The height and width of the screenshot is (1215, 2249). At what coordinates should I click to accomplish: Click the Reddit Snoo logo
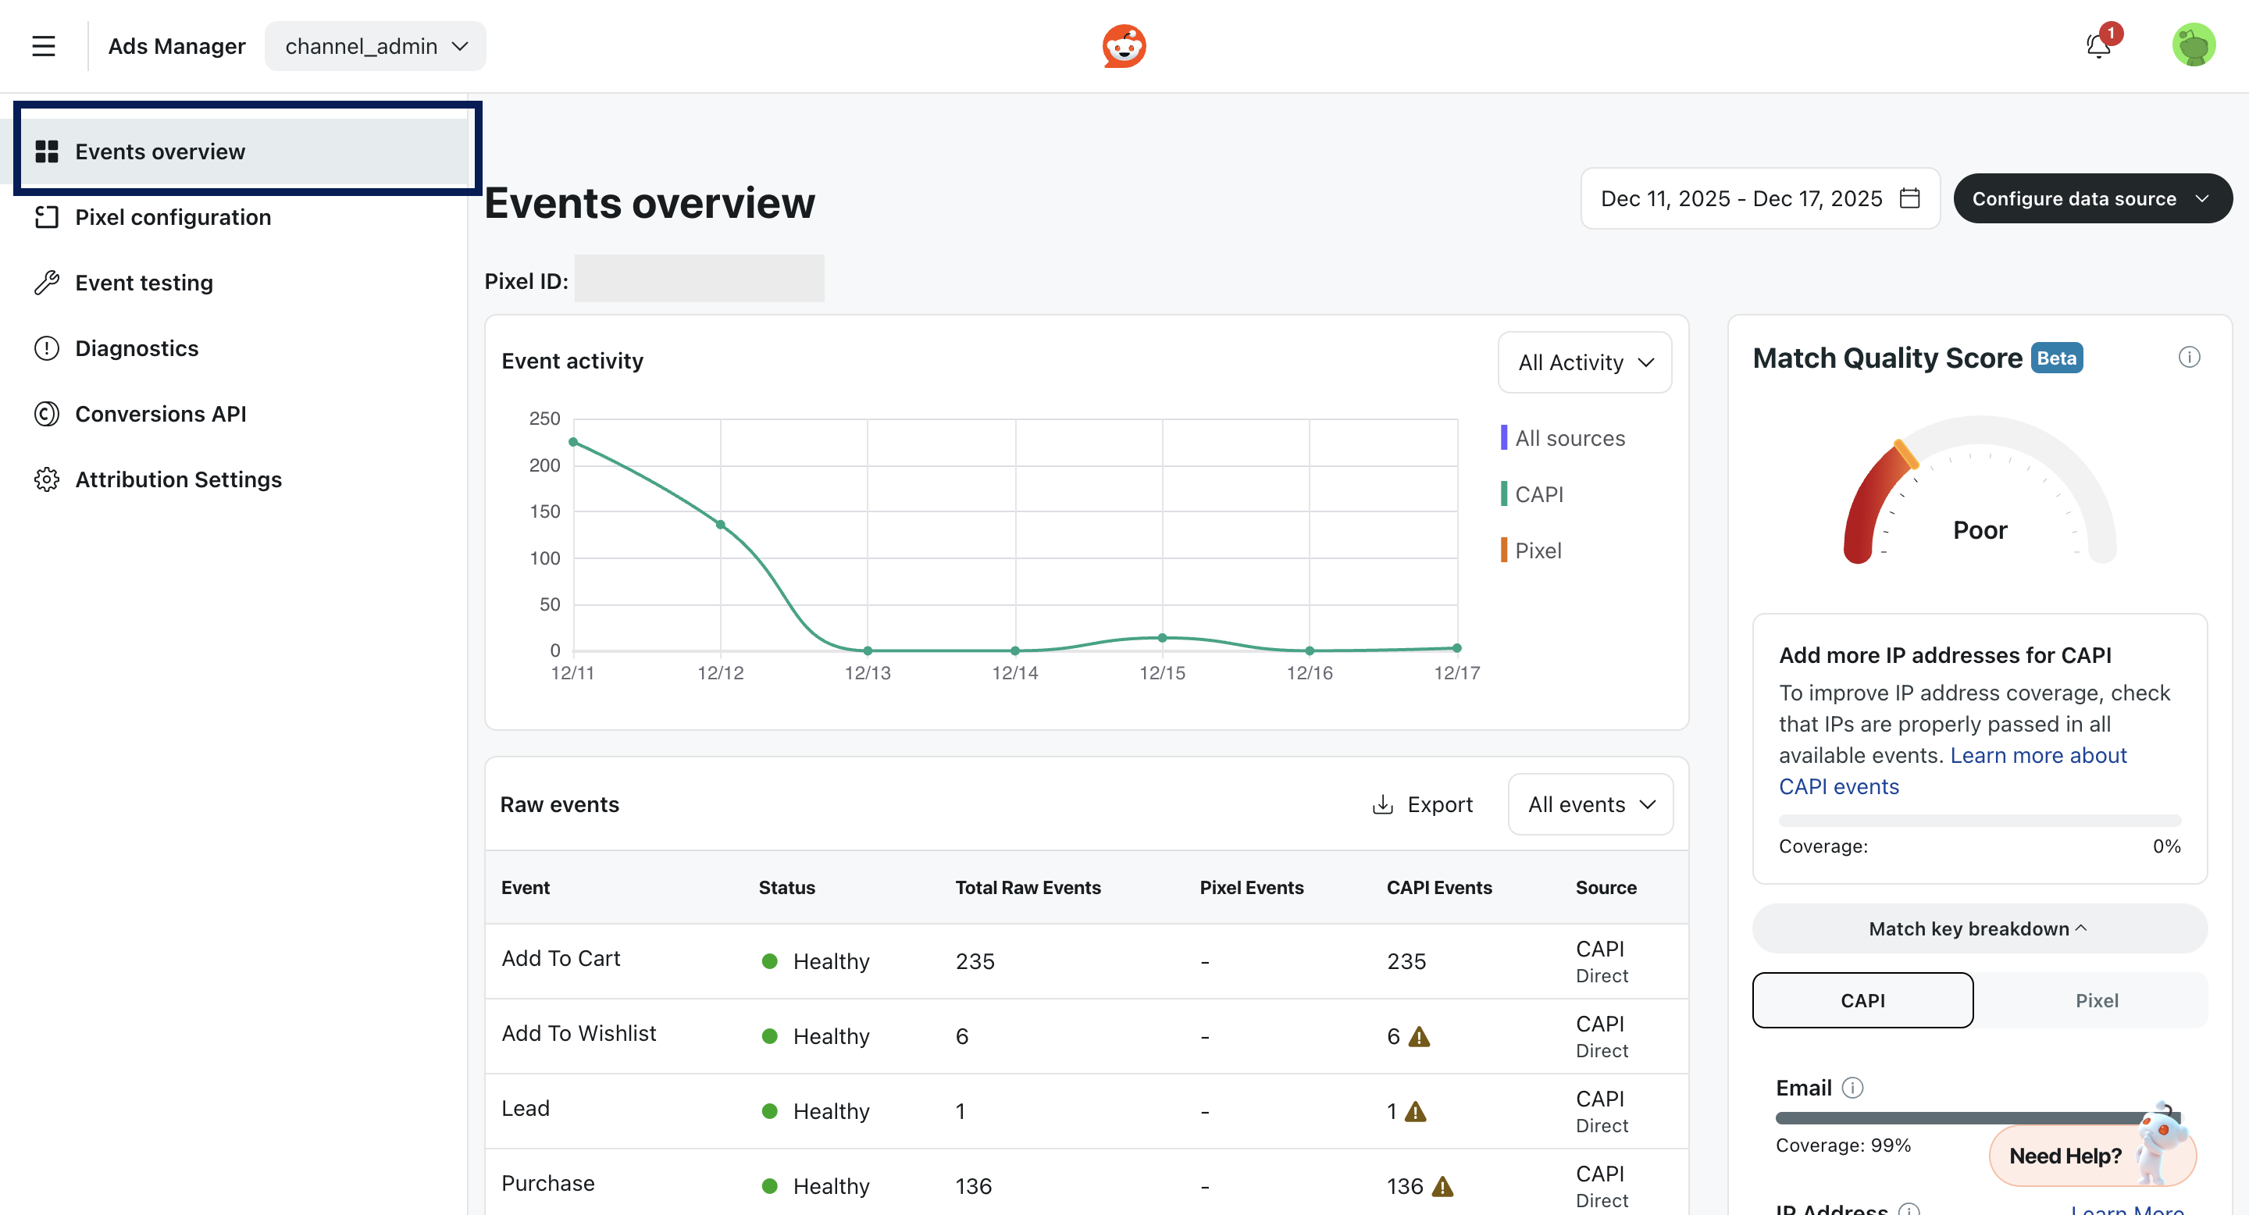[1124, 46]
